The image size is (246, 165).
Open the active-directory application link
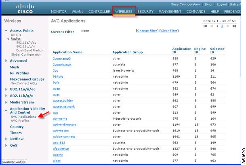point(65,125)
